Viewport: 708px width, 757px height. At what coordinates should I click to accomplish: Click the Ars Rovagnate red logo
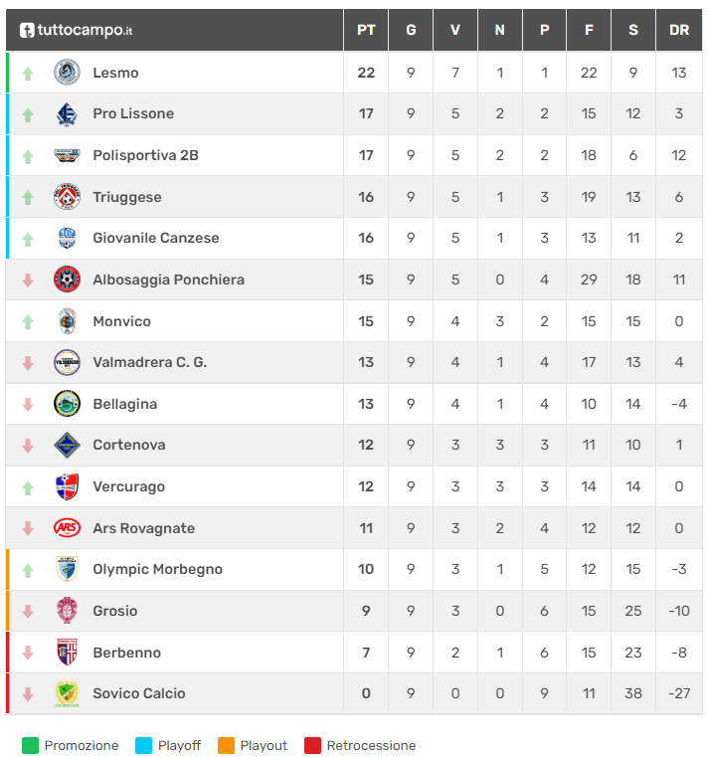pyautogui.click(x=67, y=528)
